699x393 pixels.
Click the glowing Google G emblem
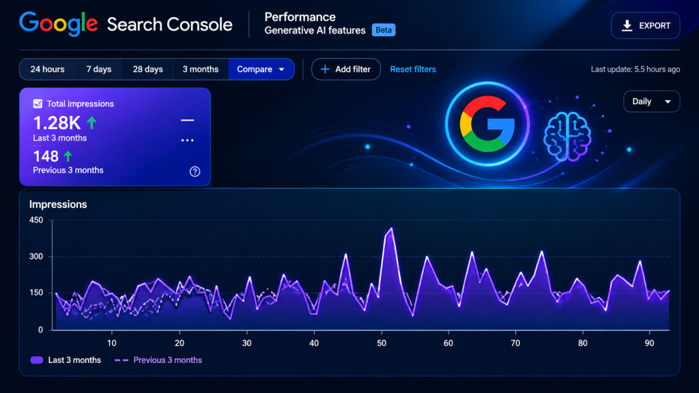[x=487, y=124]
